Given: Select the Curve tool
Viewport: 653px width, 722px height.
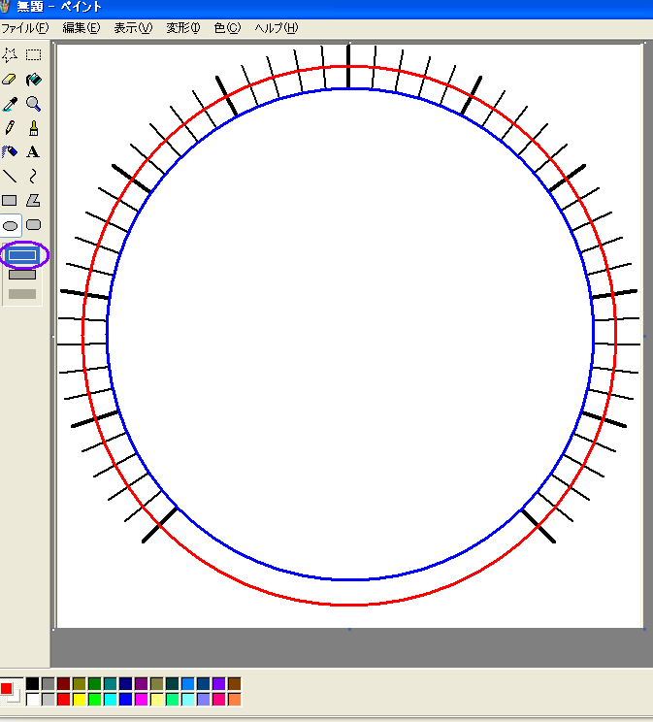Looking at the screenshot, I should [33, 176].
